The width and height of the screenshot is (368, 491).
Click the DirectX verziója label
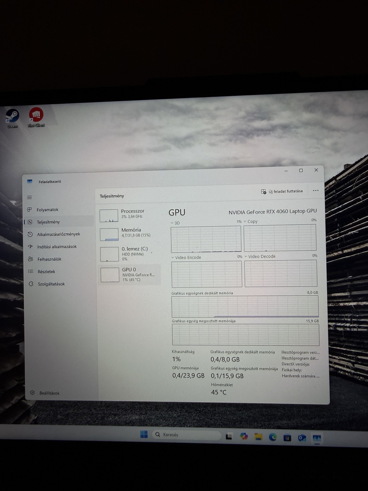click(x=296, y=364)
